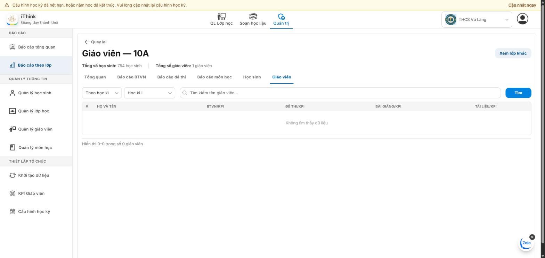Click the Cấu hình học kỳ calendar icon
The width and height of the screenshot is (545, 258).
click(x=13, y=212)
